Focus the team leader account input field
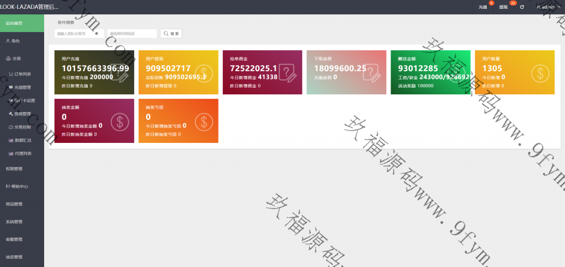 [78, 34]
